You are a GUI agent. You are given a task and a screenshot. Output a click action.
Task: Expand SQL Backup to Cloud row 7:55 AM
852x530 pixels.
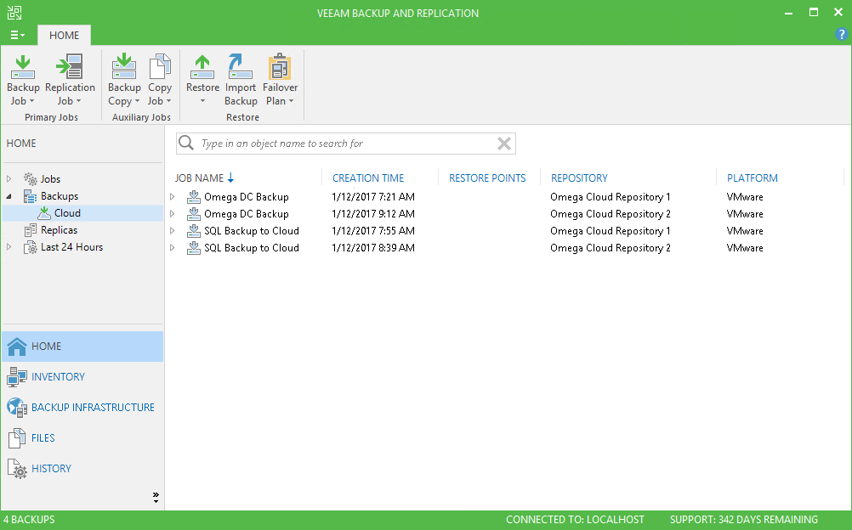tap(173, 231)
